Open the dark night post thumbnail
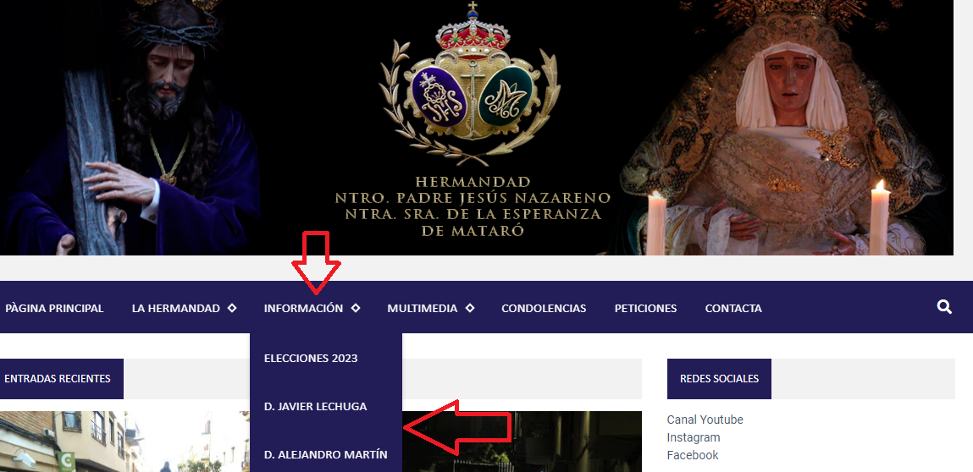 (522, 442)
